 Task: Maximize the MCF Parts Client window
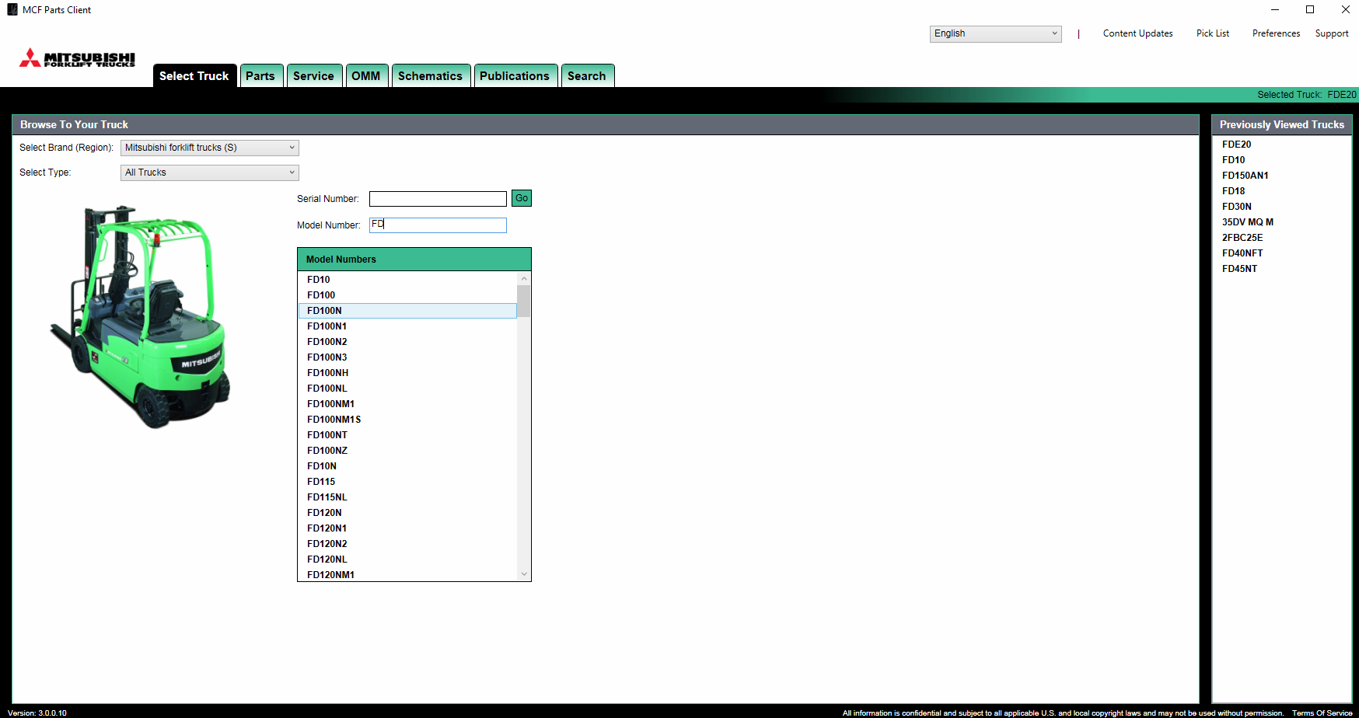pyautogui.click(x=1310, y=9)
